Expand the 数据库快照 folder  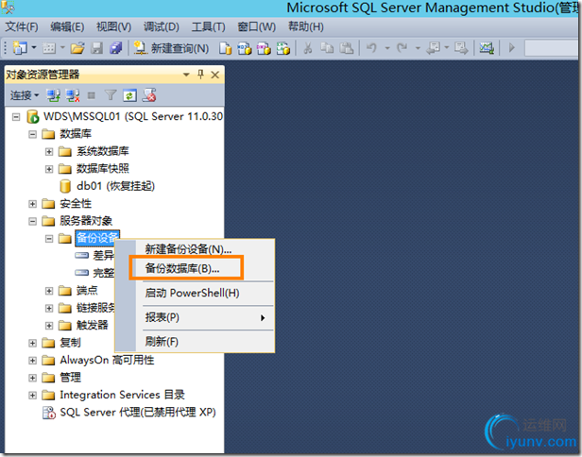(49, 169)
